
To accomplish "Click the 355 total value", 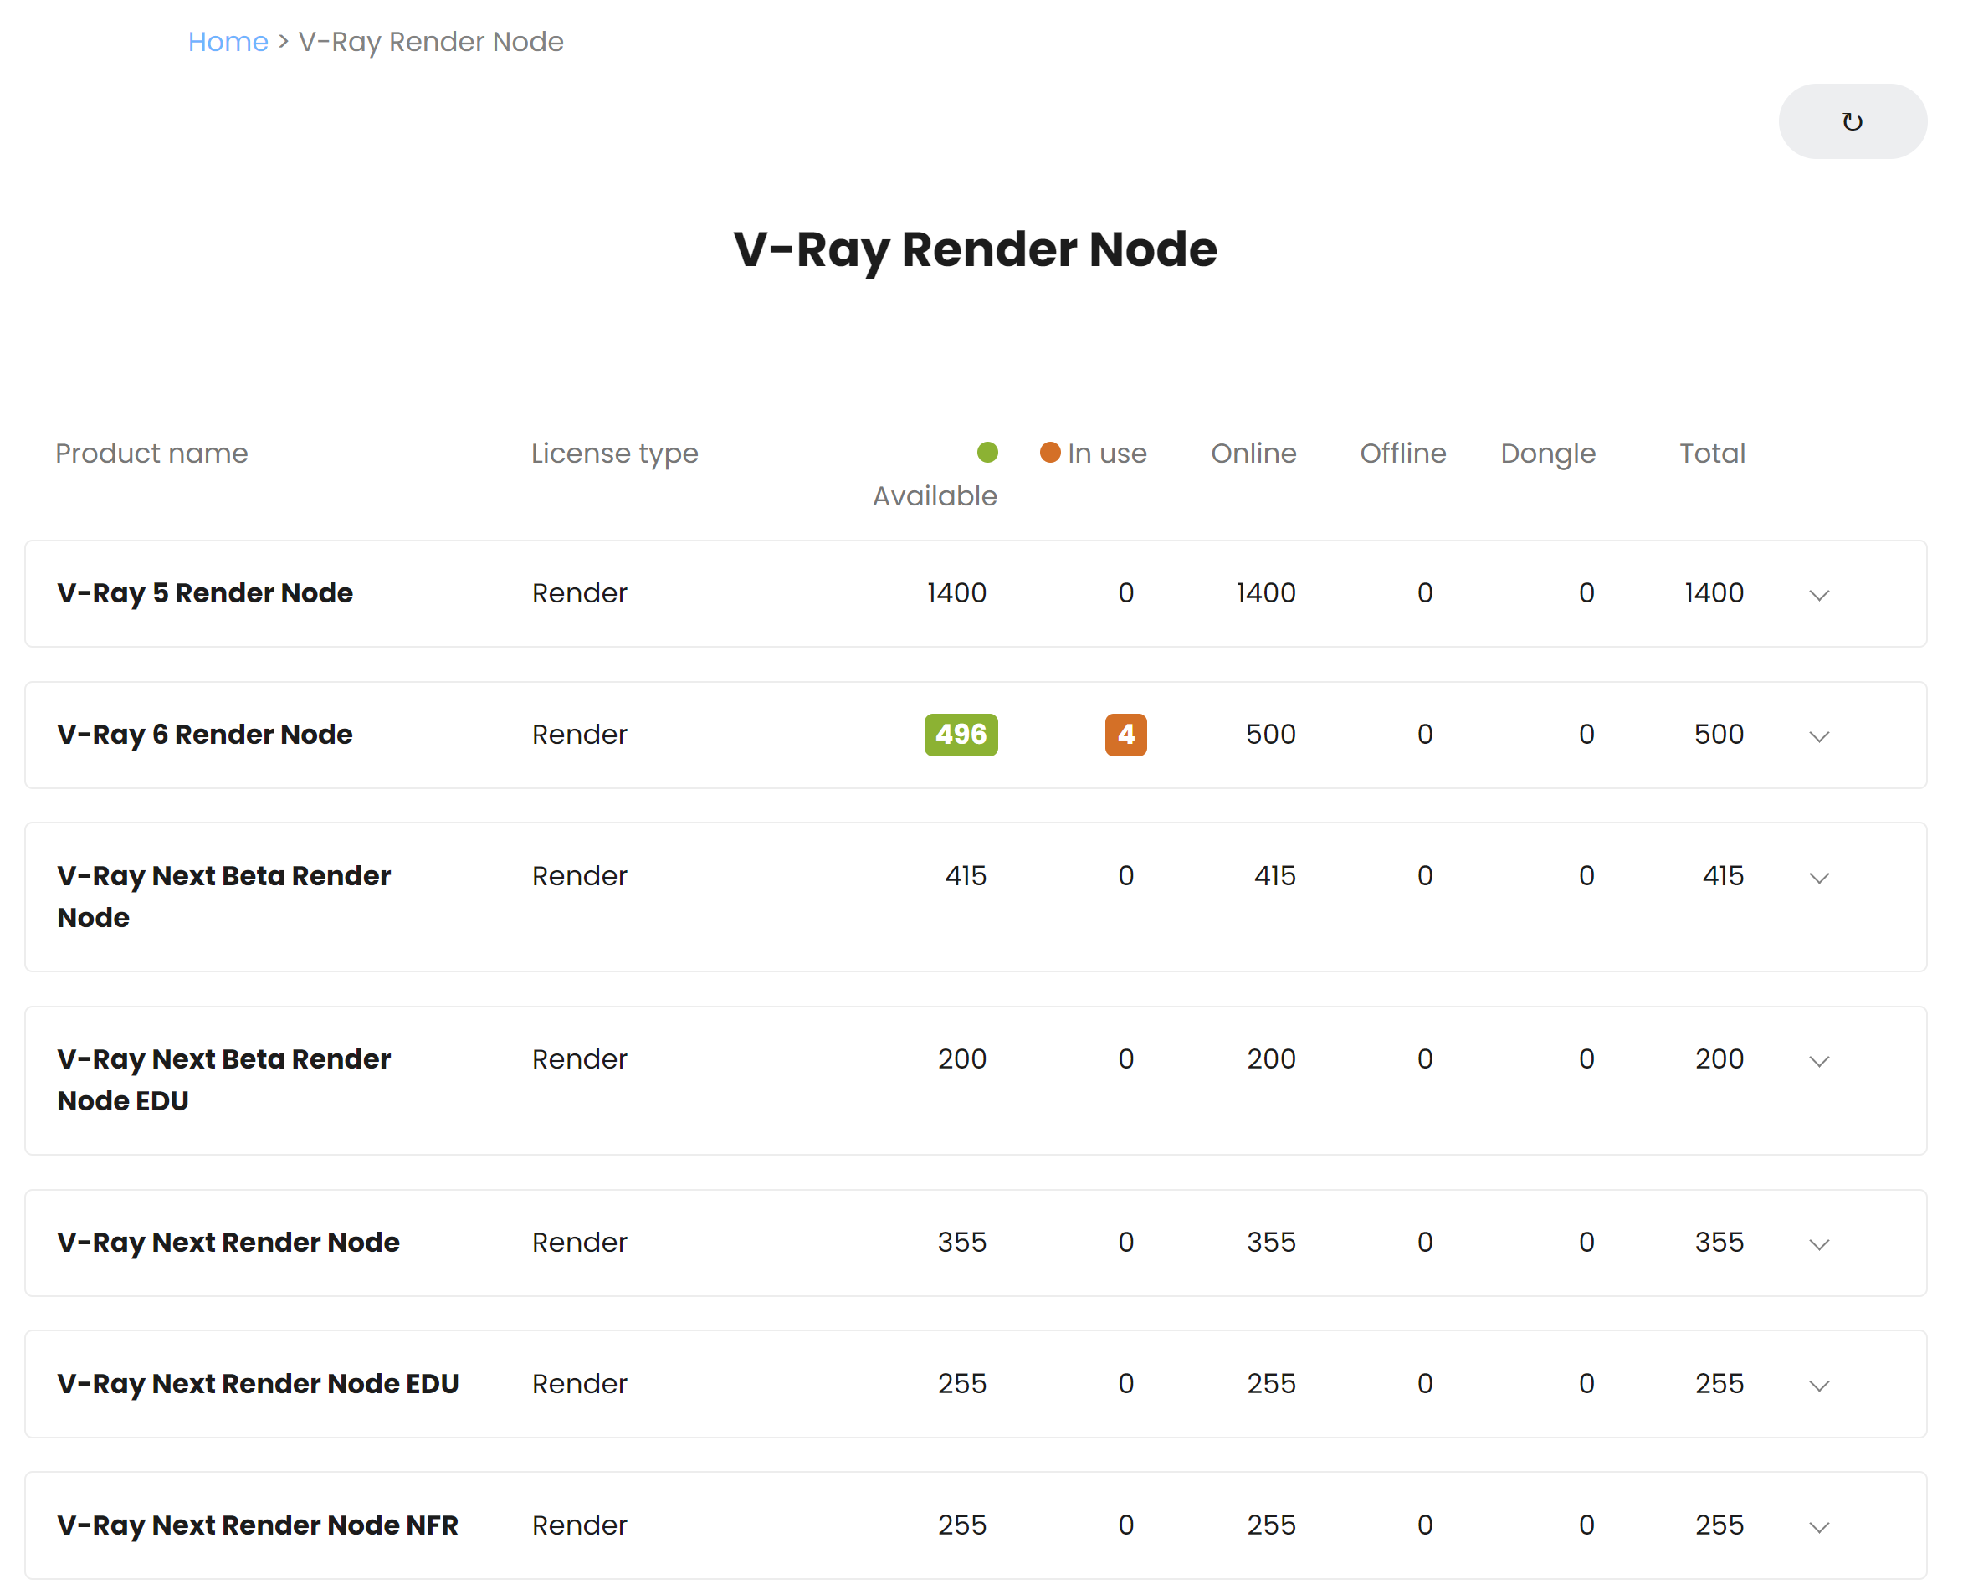I will [1719, 1243].
